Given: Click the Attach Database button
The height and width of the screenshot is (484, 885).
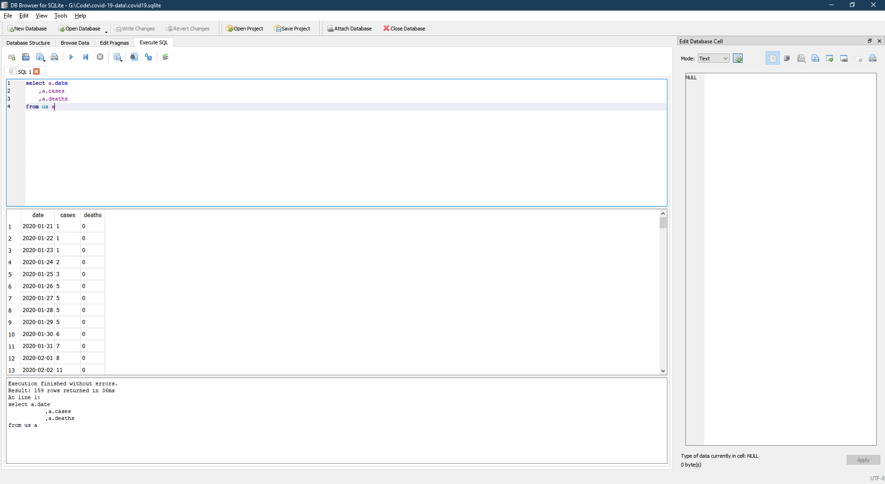Looking at the screenshot, I should coord(349,28).
